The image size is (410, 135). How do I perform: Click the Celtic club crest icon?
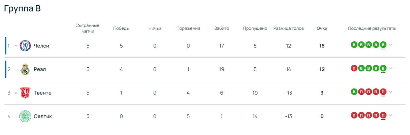coord(25,116)
